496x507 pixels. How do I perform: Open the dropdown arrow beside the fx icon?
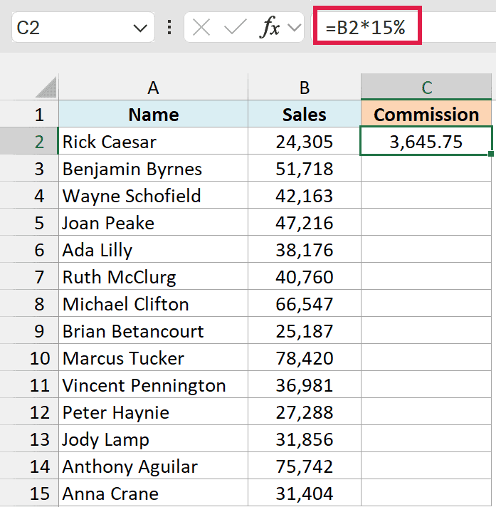click(x=294, y=28)
